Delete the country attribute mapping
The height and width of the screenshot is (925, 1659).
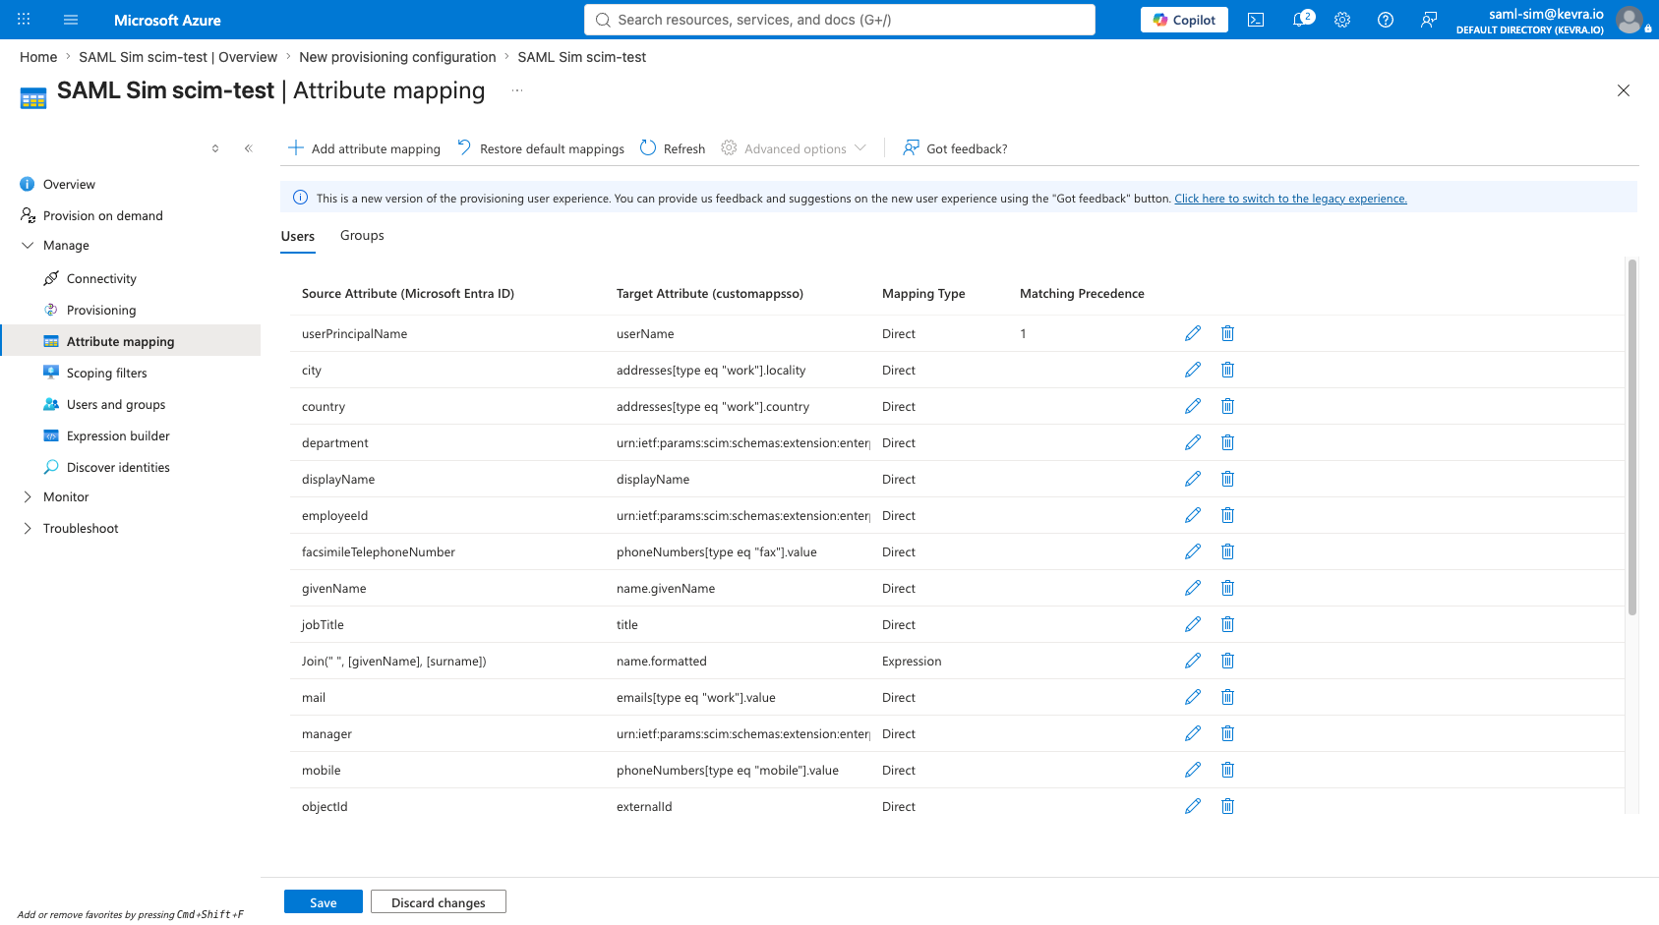1227,406
